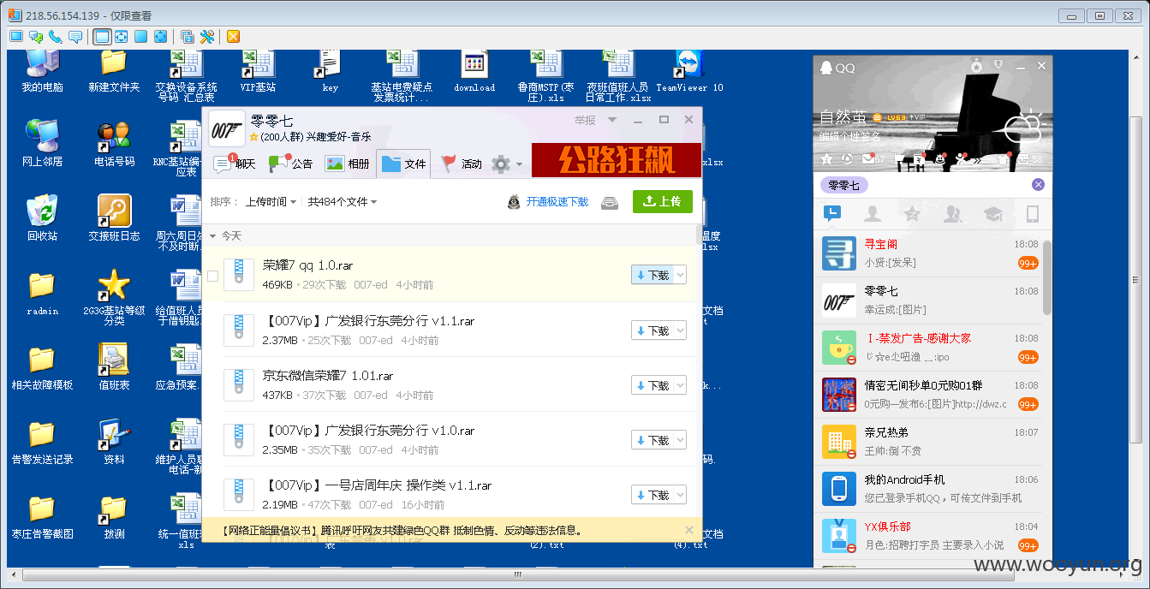This screenshot has width=1150, height=589.
Task: Switch to stretched window view mode
Action: pyautogui.click(x=121, y=36)
